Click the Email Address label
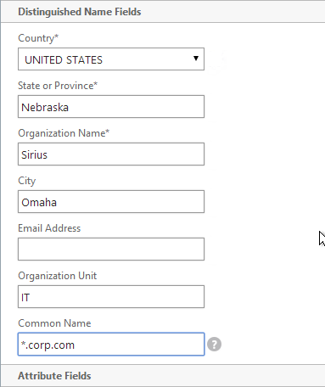Screen dimensions: 325x387 [x=49, y=228]
